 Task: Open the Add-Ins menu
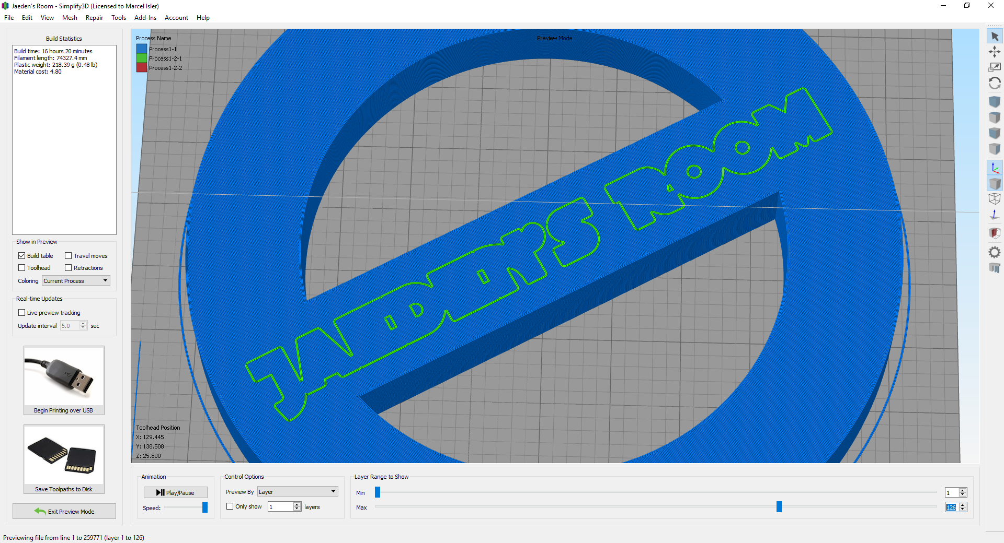coord(145,18)
